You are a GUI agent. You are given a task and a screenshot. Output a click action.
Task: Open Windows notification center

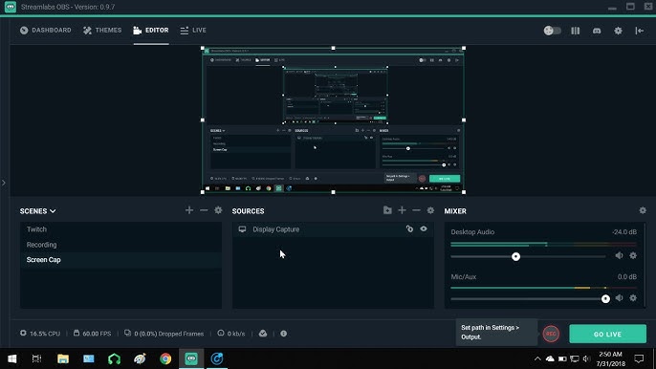coord(639,358)
